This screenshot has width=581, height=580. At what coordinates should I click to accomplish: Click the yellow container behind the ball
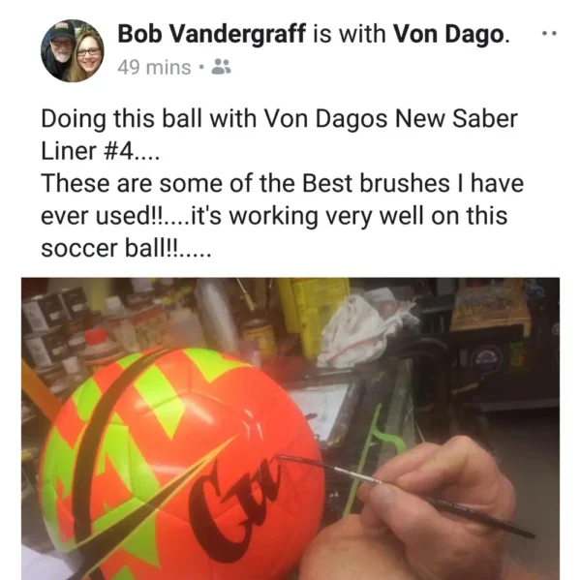click(313, 315)
